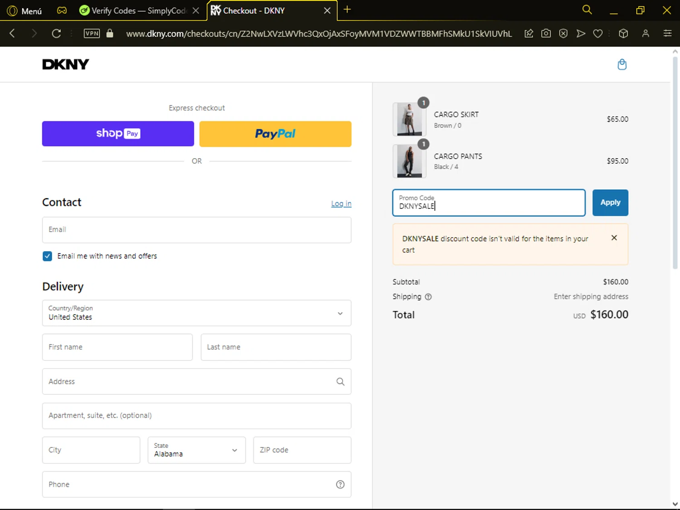This screenshot has width=680, height=510.
Task: Click the $65.00 skirt price
Action: pos(617,119)
